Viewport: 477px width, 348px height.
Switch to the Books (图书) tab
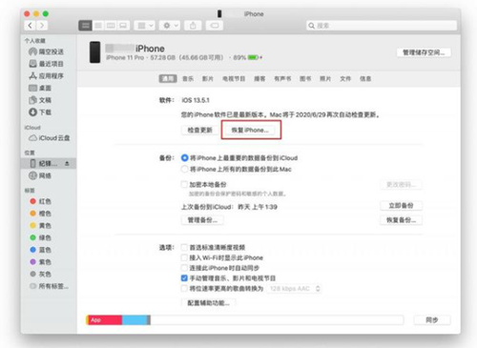click(305, 78)
